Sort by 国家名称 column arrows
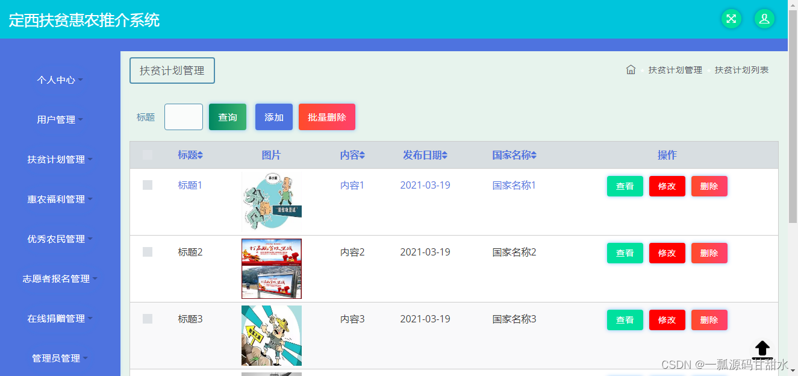Image resolution: width=798 pixels, height=376 pixels. [x=534, y=155]
